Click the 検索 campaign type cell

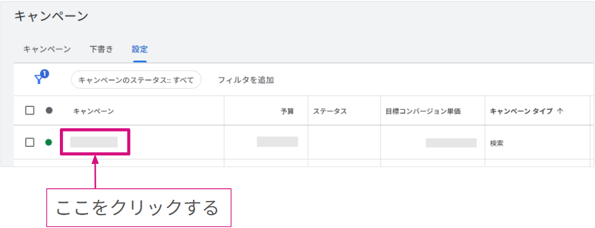(x=497, y=144)
